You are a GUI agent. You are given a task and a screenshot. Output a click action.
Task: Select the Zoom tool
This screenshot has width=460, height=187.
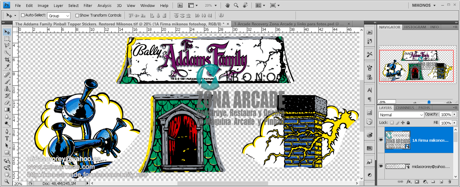[x=7, y=181]
